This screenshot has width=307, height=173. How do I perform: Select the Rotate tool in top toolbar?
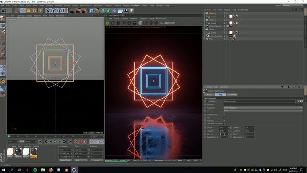point(35,11)
